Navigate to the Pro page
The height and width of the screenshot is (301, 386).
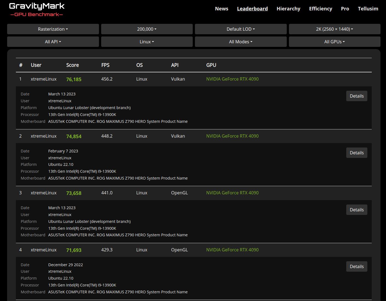(x=345, y=9)
